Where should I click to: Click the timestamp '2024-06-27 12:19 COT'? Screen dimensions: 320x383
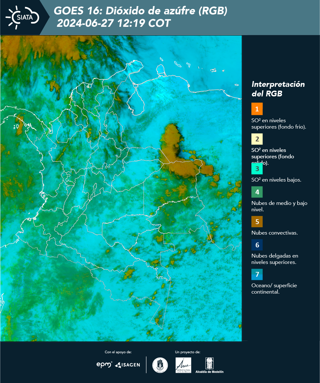coord(114,23)
